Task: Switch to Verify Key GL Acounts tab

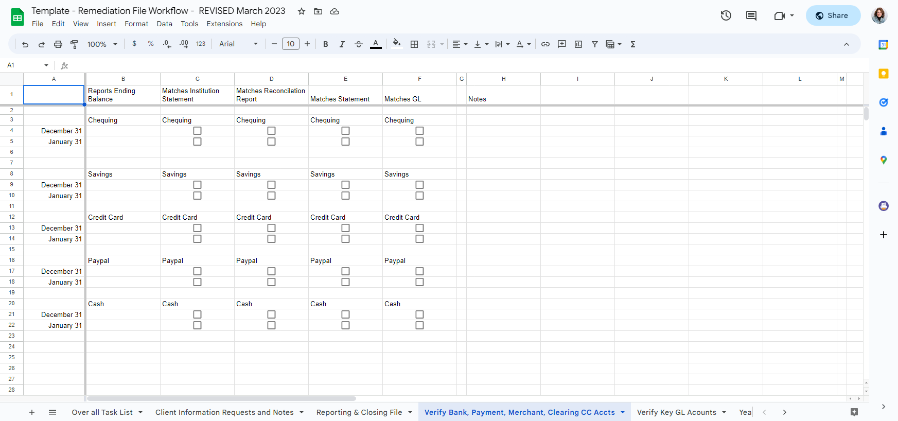Action: coord(677,412)
